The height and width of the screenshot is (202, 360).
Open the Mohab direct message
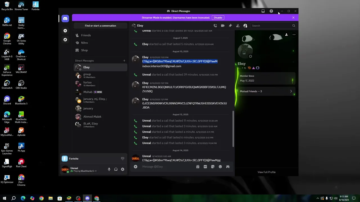pyautogui.click(x=100, y=92)
